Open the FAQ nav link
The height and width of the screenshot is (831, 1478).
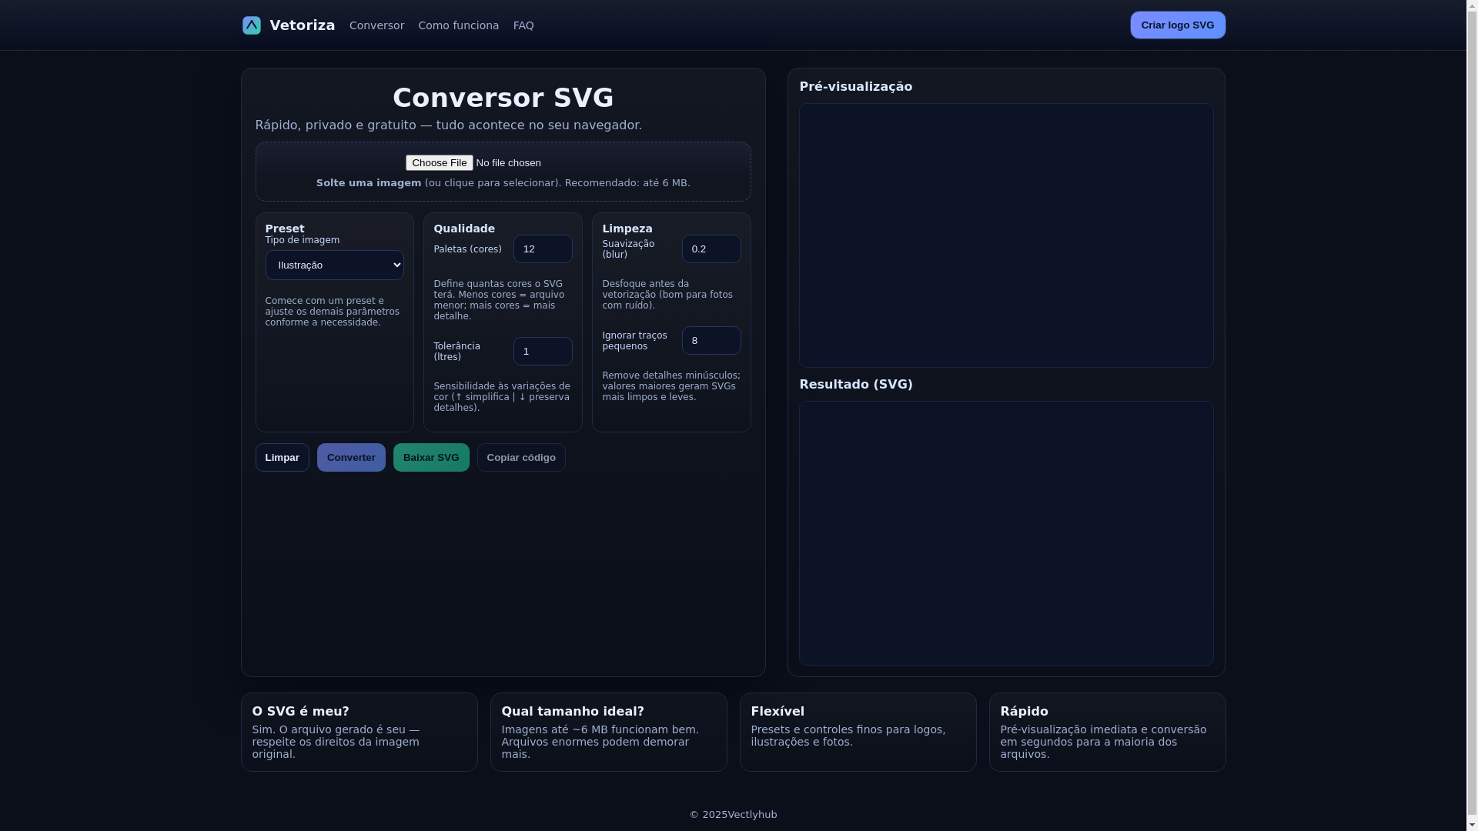(523, 25)
